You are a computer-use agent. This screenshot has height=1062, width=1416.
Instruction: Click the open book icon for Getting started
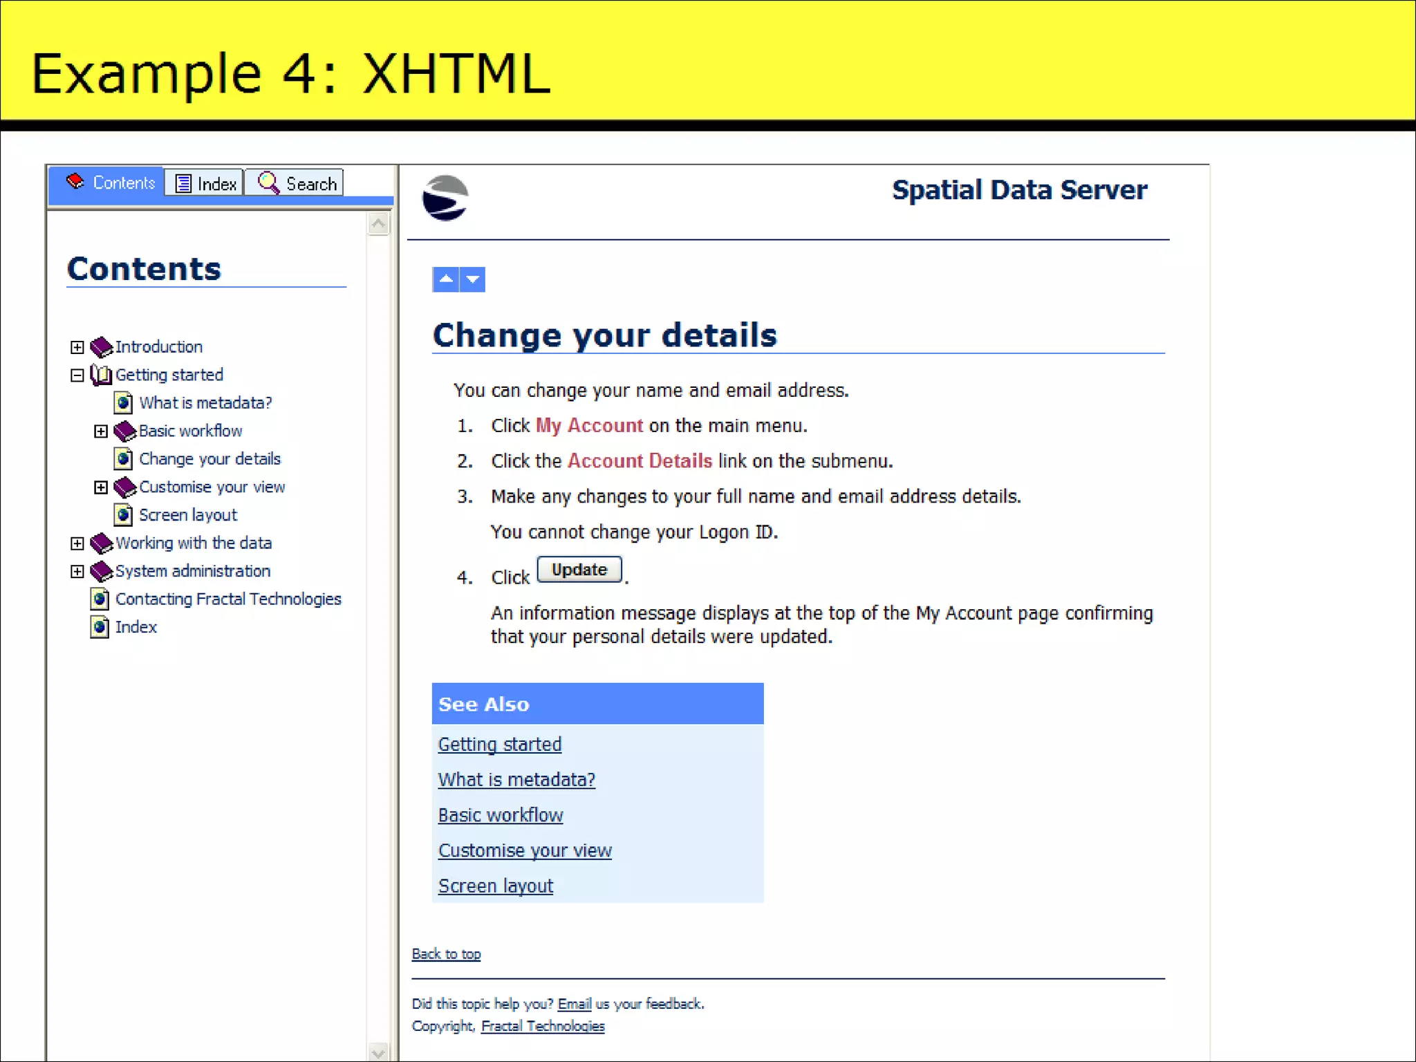click(101, 375)
